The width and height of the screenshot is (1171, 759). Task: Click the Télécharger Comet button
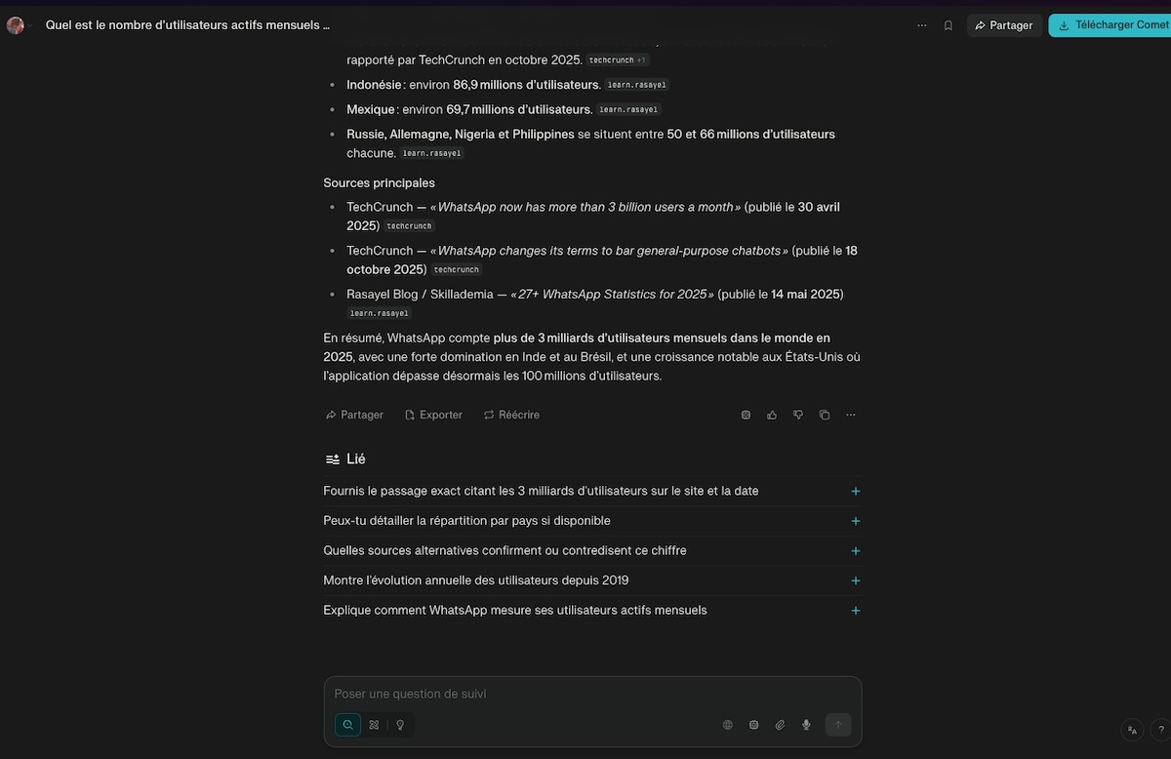point(1112,25)
